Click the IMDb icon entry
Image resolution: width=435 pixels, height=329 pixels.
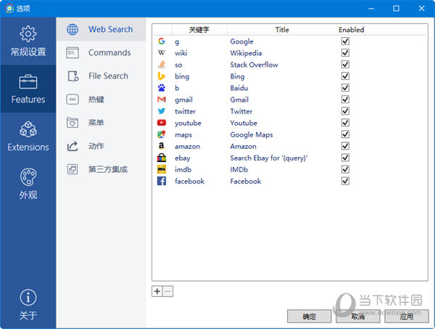(162, 169)
